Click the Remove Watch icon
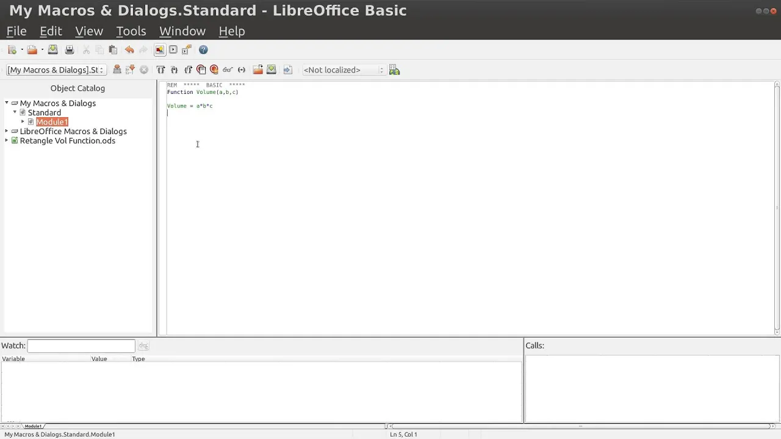 click(143, 346)
